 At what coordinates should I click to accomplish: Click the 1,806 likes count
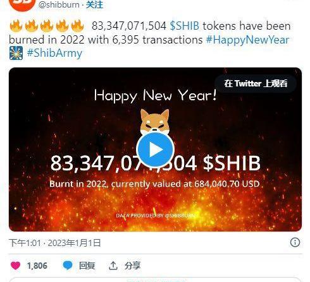click(x=37, y=266)
